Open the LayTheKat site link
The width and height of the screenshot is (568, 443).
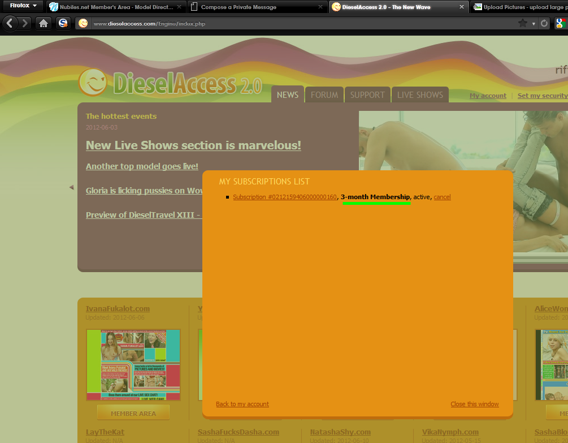coord(105,432)
